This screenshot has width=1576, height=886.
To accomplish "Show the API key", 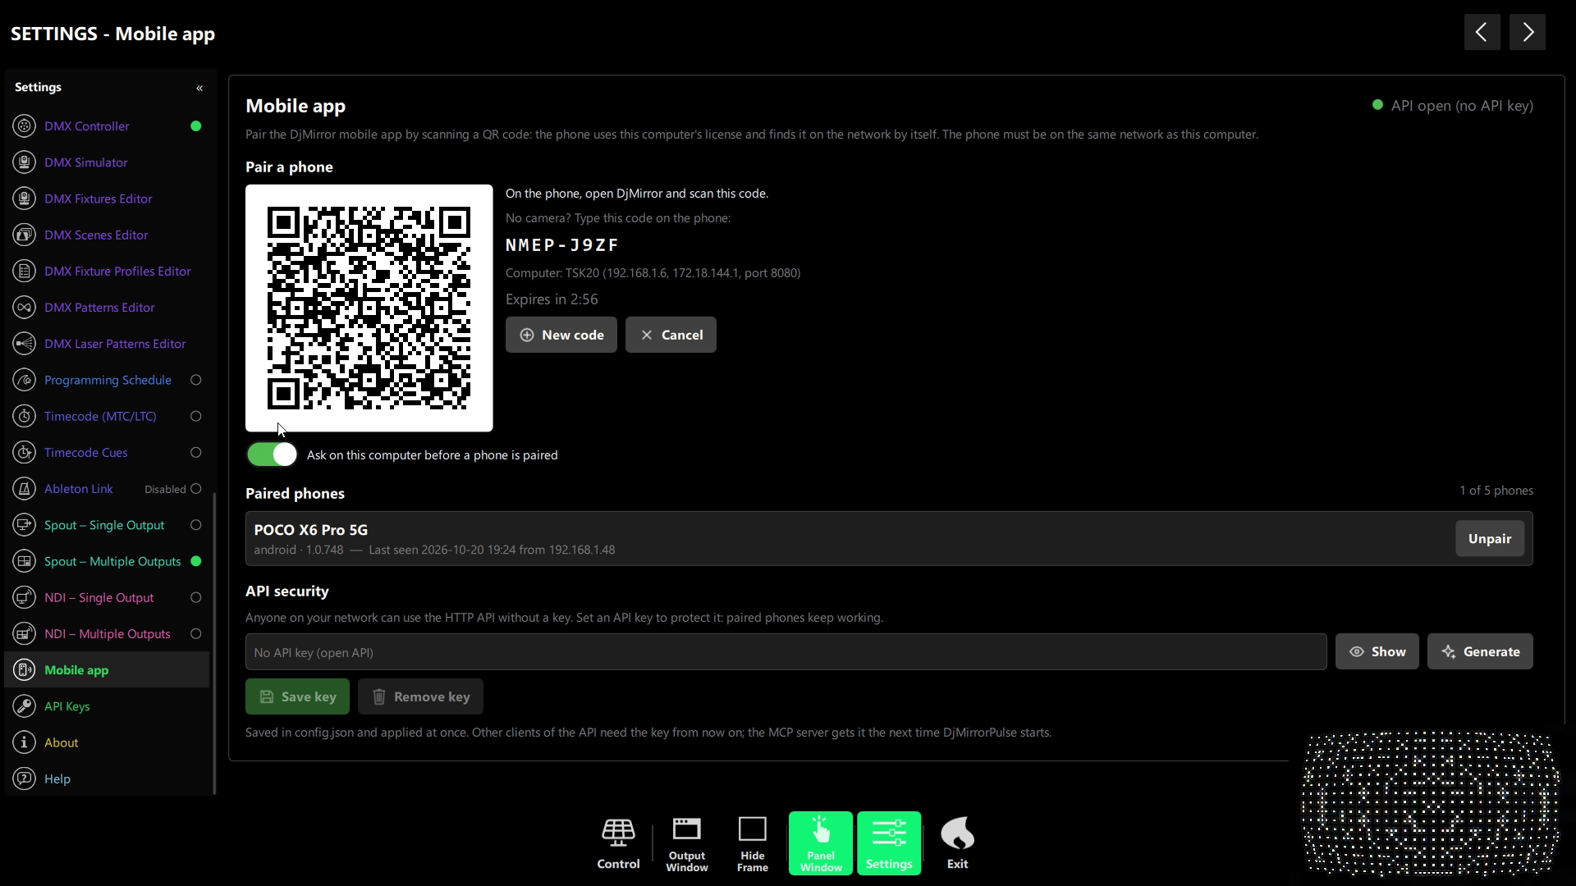I will pyautogui.click(x=1377, y=651).
